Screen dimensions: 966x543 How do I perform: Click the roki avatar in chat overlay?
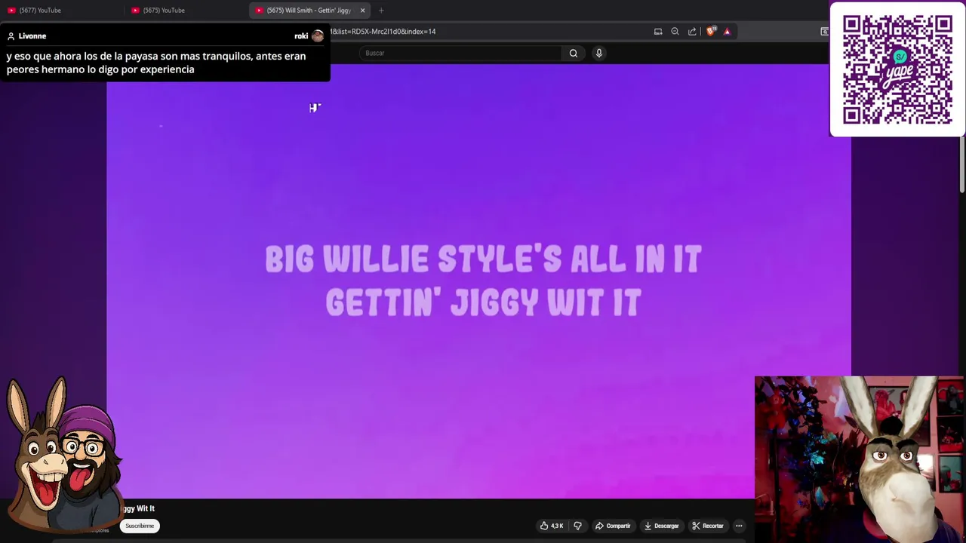coord(318,36)
